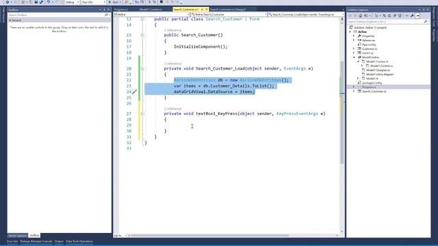Click Properties wrench icon in Solution Explorer
This screenshot has height=246, width=438.
click(x=412, y=16)
